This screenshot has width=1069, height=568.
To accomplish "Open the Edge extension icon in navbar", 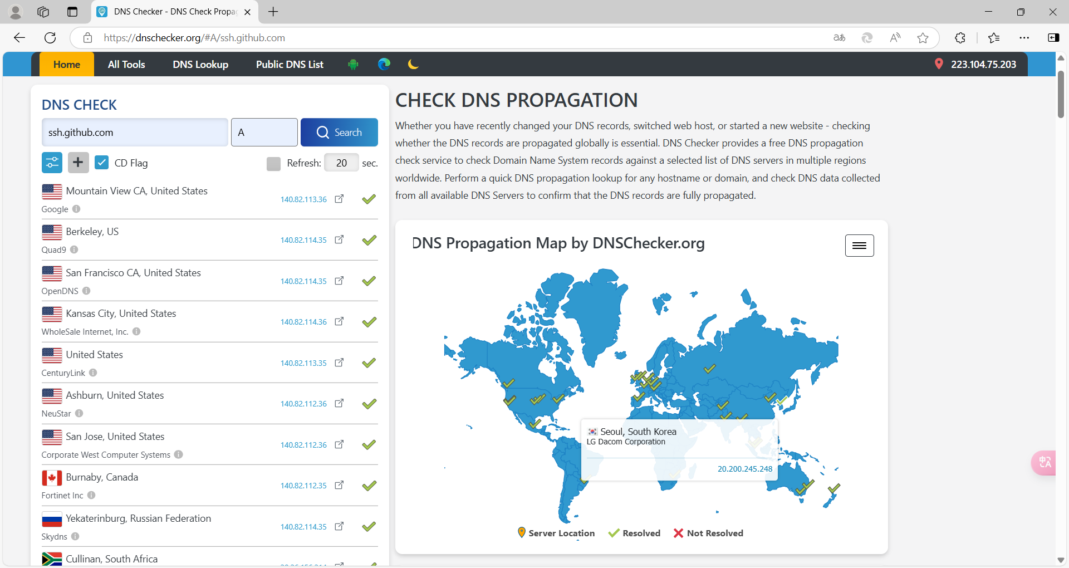I will (x=384, y=65).
